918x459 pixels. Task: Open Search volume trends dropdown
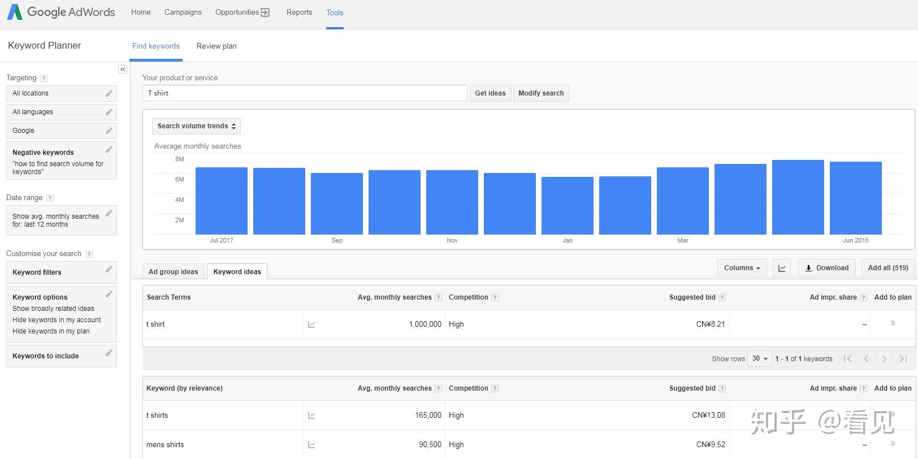tap(196, 126)
